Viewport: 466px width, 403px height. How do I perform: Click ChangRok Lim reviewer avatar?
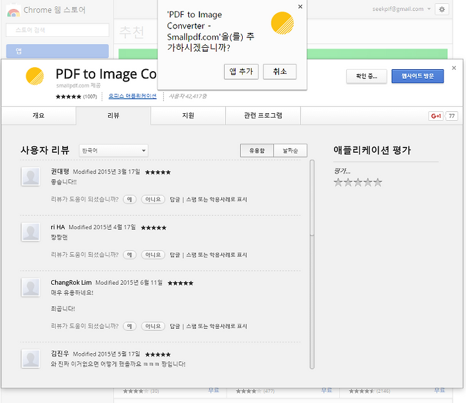pyautogui.click(x=30, y=287)
